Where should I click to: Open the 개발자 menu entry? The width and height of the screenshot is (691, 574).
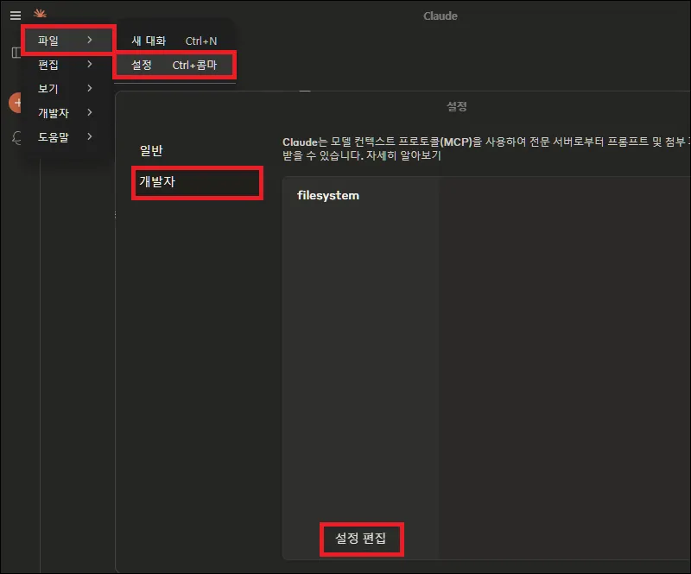coord(68,113)
